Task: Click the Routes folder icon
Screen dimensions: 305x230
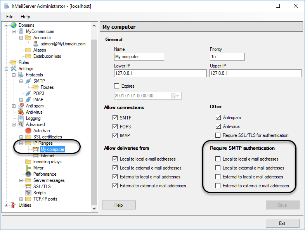Action: coord(36,87)
